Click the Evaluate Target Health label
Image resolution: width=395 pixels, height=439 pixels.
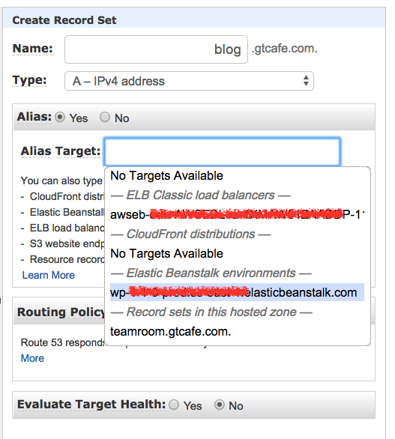91,405
